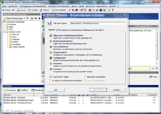Click the folder icon beside red X
Image resolution: width=161 pixels, height=114 pixels.
point(32,18)
